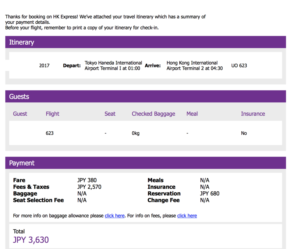Click the 'Change Fee' label
Screen dimensions: 296x249
[164, 200]
